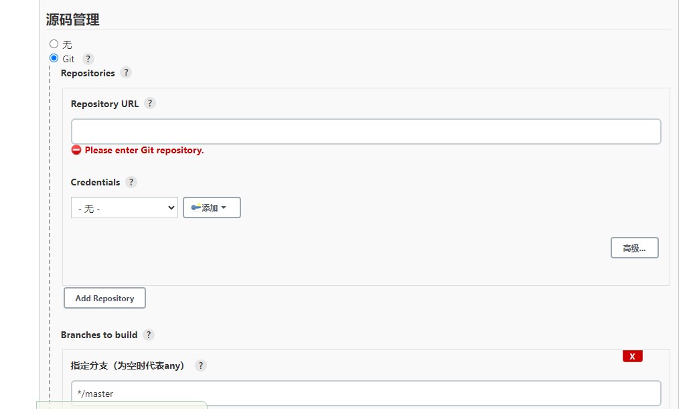Click the Please enter Git repository message
693x409 pixels.
(x=144, y=150)
